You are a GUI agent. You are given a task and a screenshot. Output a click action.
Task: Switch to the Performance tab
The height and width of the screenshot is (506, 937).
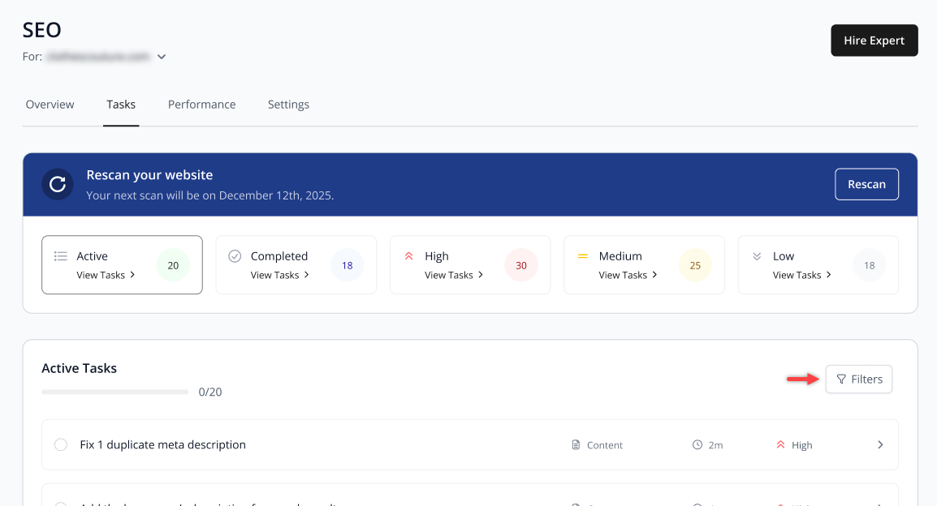coord(201,105)
